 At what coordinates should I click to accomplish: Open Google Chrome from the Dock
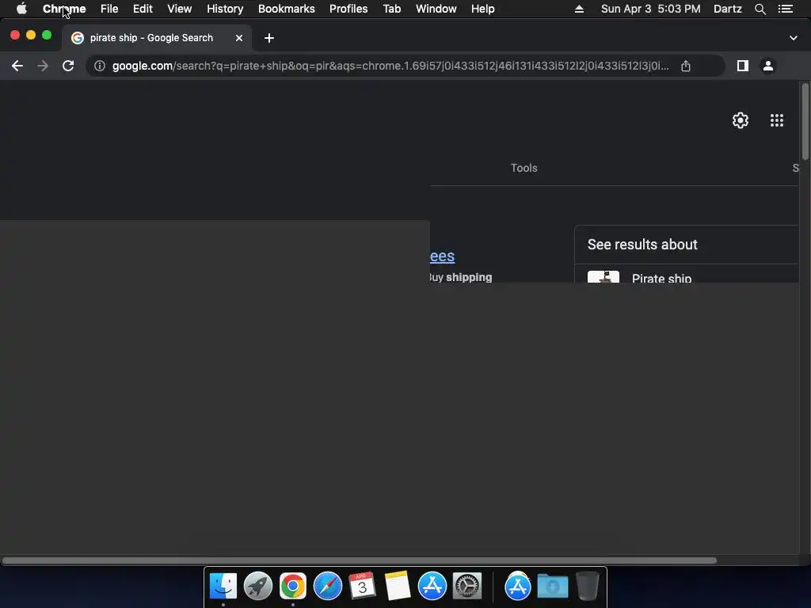(x=293, y=586)
